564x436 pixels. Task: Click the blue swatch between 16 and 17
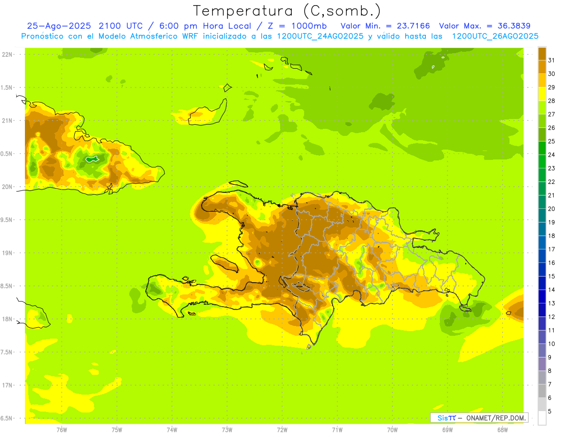[x=542, y=256]
